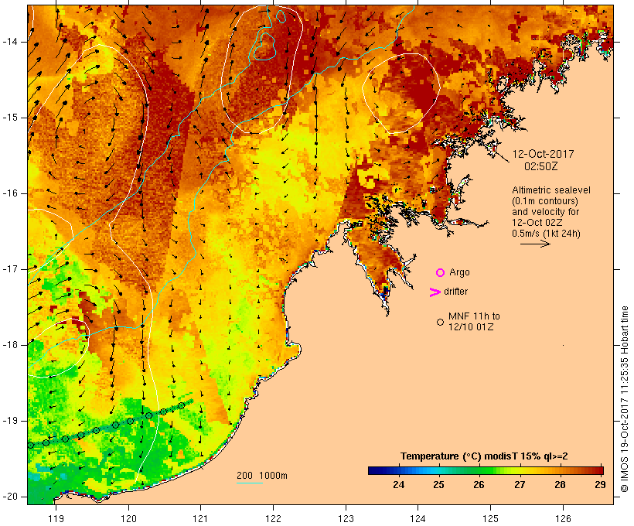Click the color bar tick label 29
This screenshot has height=526, width=634.
pyautogui.click(x=600, y=484)
